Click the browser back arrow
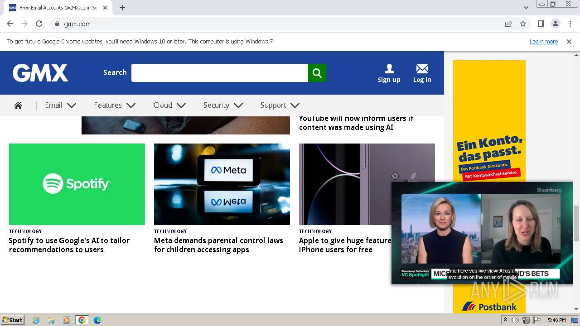Image resolution: width=580 pixels, height=326 pixels. click(10, 24)
